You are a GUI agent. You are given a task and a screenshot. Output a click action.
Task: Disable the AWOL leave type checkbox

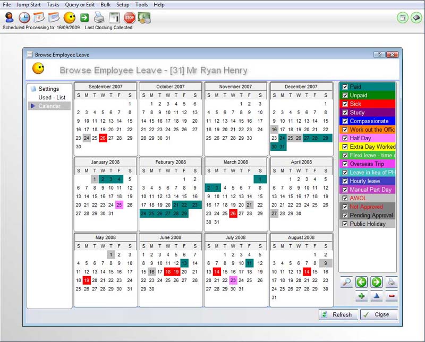(345, 198)
